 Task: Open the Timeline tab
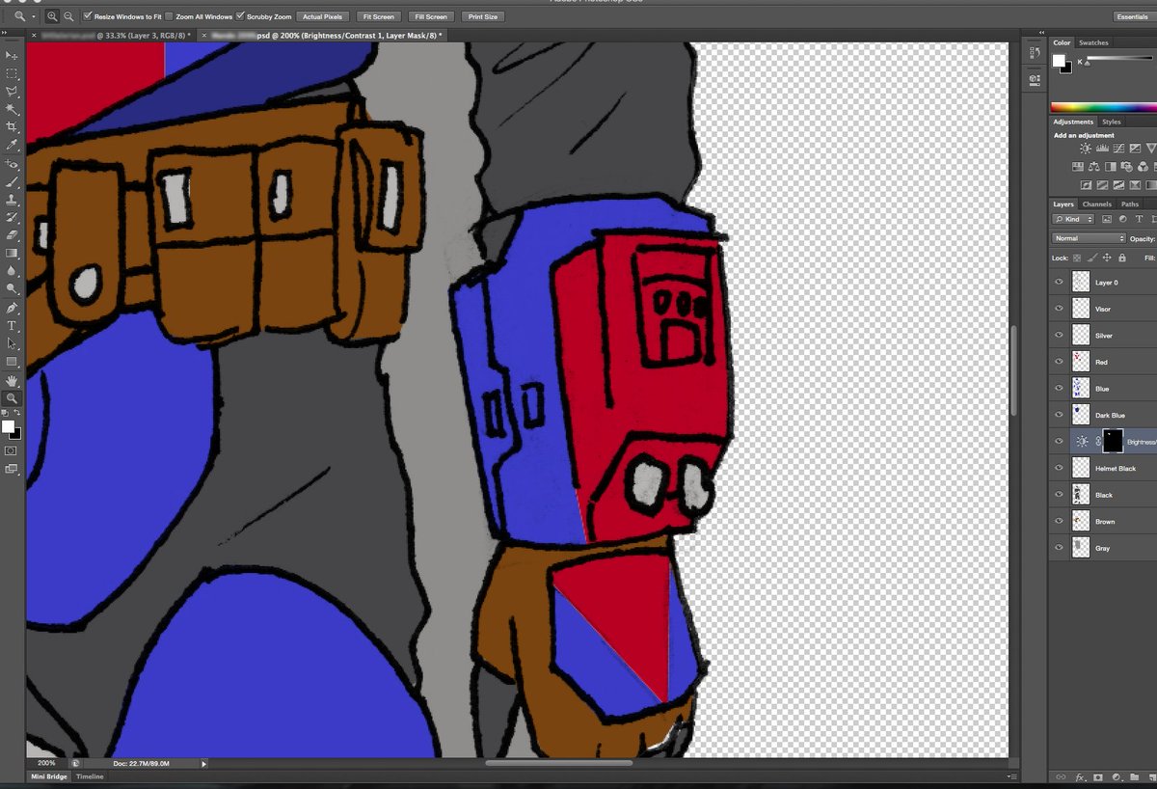[90, 776]
